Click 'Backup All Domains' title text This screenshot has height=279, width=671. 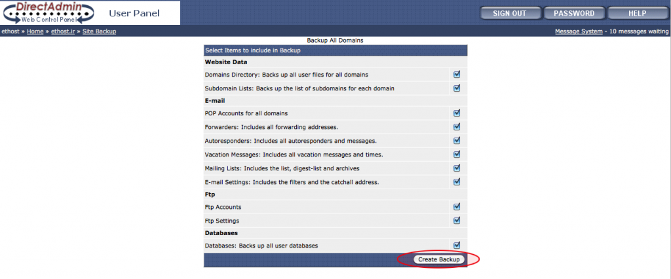point(335,40)
